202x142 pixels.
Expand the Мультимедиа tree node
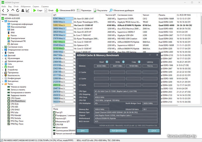click(3, 58)
